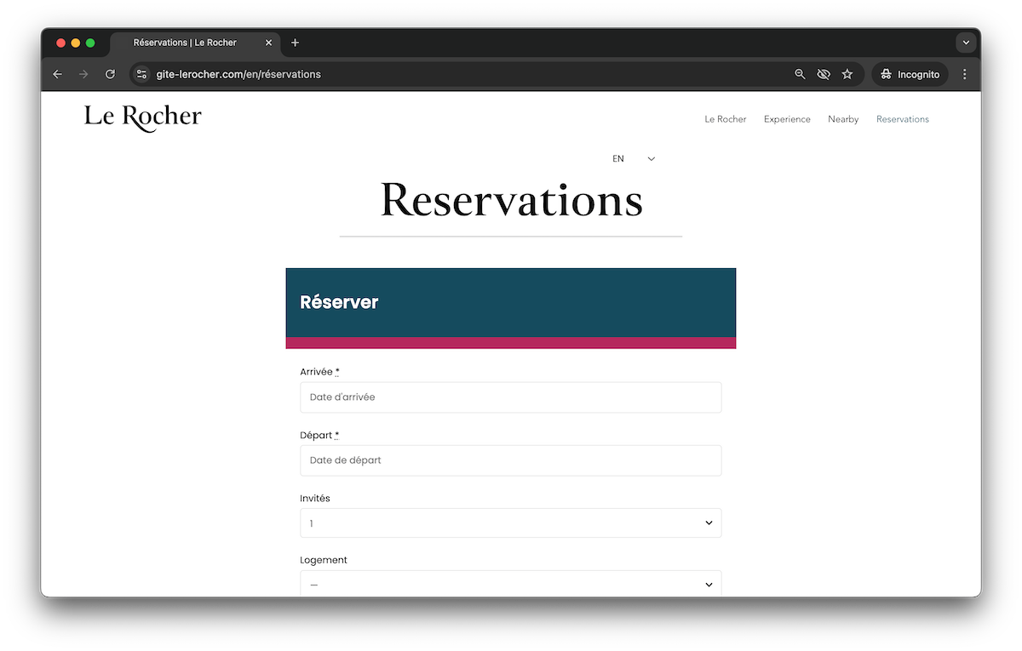The width and height of the screenshot is (1022, 651).
Task: Open the Nearby navigation item
Action: 843,119
